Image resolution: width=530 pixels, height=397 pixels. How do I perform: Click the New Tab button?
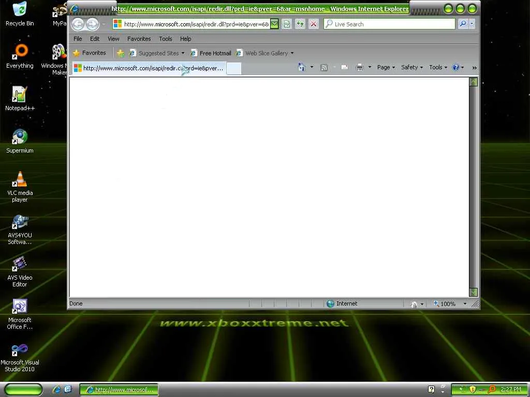tap(234, 69)
